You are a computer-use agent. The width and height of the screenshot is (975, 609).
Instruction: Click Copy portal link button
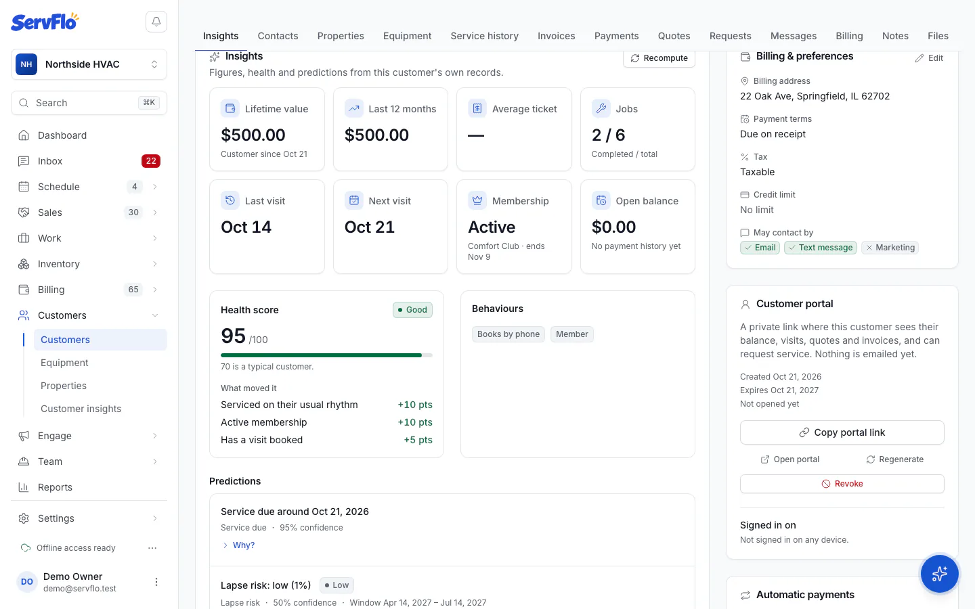pyautogui.click(x=842, y=432)
